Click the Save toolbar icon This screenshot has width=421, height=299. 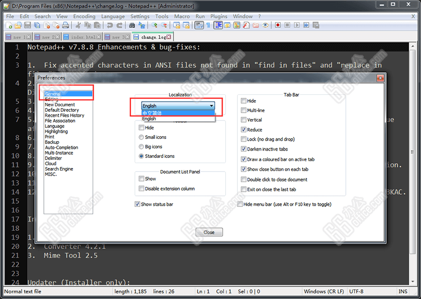pyautogui.click(x=27, y=25)
